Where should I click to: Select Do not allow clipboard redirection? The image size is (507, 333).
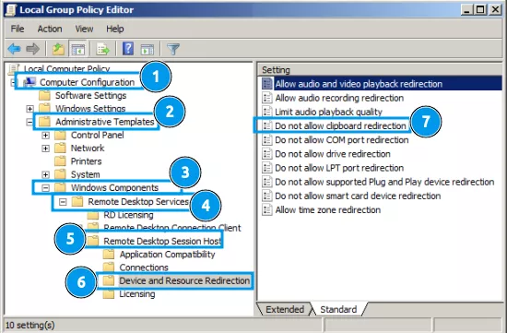[x=340, y=125]
